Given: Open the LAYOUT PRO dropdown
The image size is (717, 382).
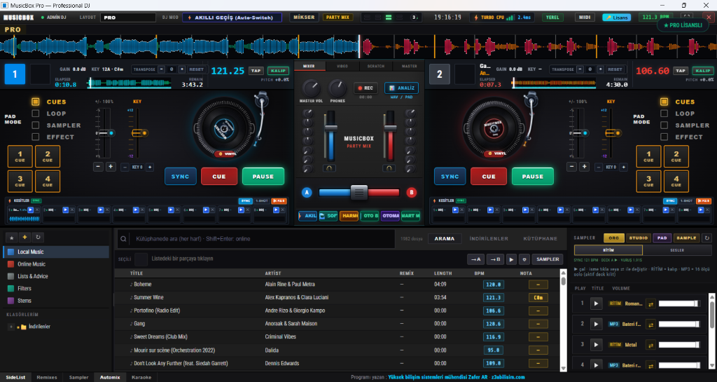Looking at the screenshot, I should tap(127, 18).
